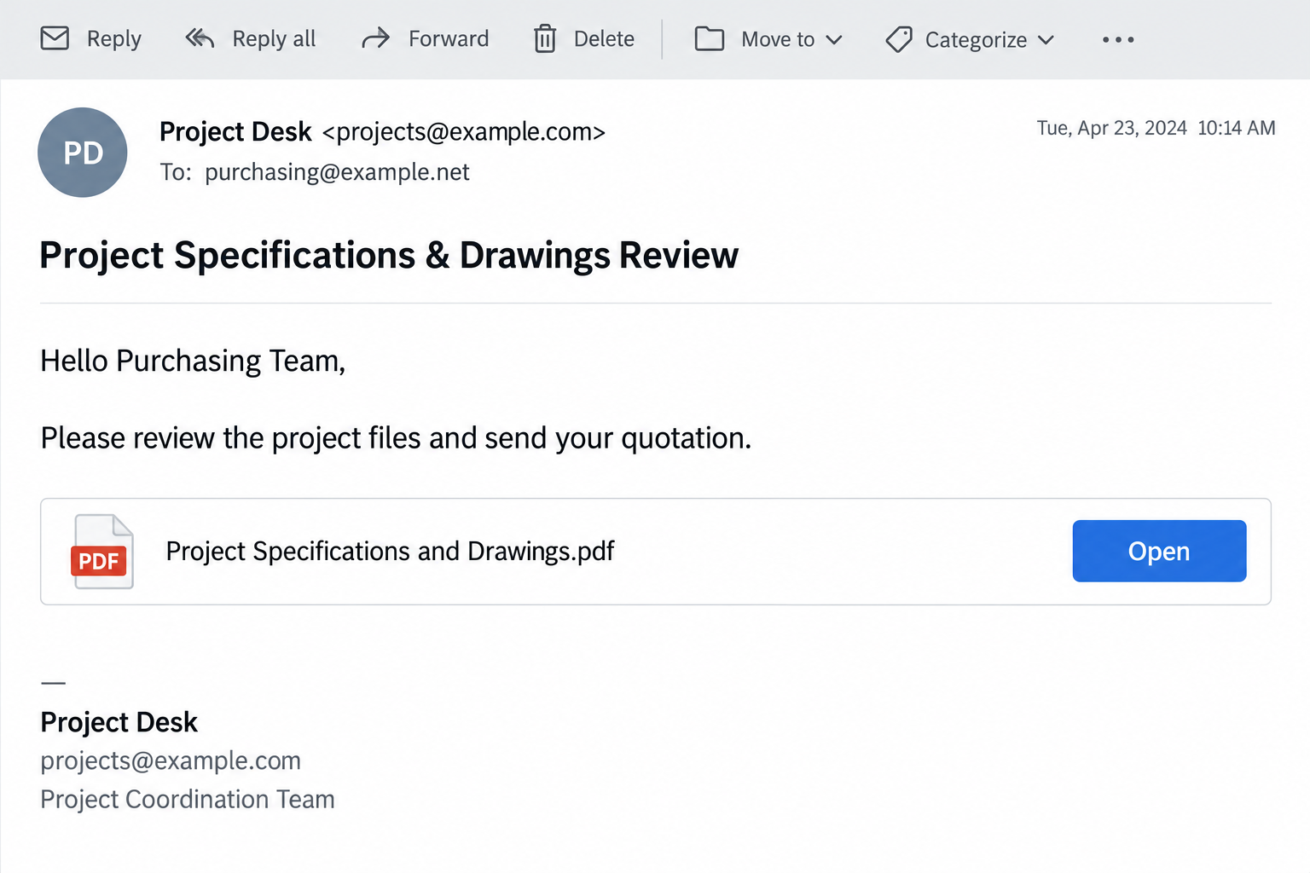Expand the Categorize dropdown chevron
This screenshot has width=1310, height=873.
(x=1046, y=40)
